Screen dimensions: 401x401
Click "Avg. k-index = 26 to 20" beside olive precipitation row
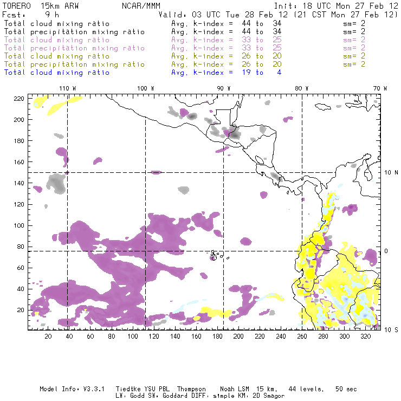point(227,64)
